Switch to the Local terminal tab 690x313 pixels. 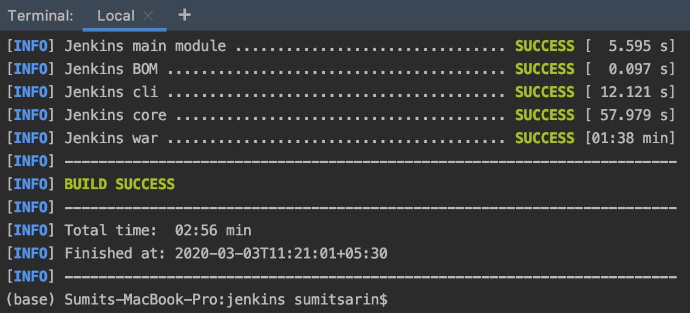(x=115, y=16)
